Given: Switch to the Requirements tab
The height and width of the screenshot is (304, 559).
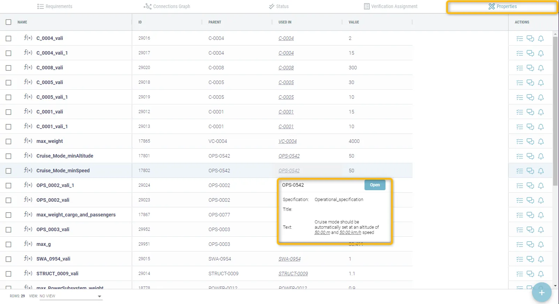Looking at the screenshot, I should pyautogui.click(x=55, y=6).
